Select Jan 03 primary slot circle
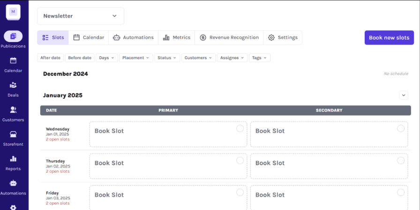 [240, 192]
